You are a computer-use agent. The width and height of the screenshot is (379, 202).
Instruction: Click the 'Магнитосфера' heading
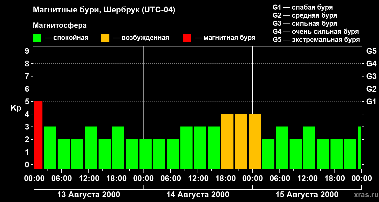coord(60,26)
